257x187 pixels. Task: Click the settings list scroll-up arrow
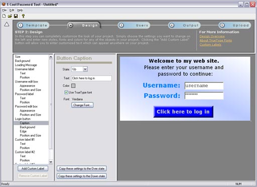click(51, 57)
